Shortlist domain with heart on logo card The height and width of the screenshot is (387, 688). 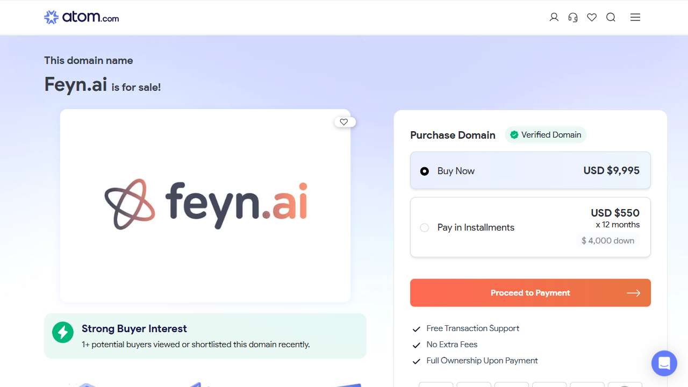pos(345,122)
